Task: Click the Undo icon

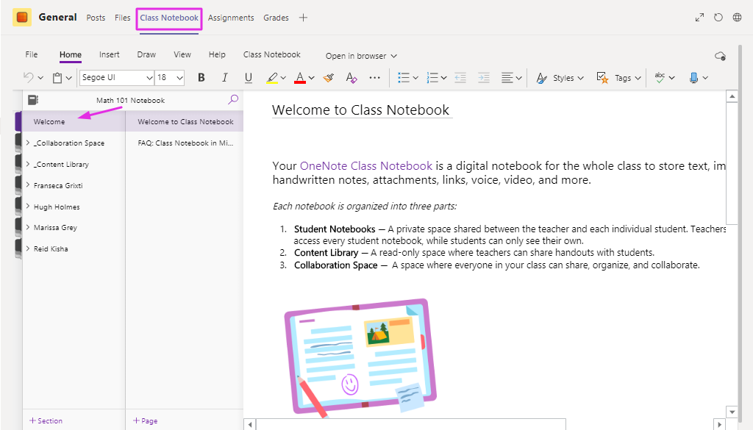Action: click(x=29, y=77)
